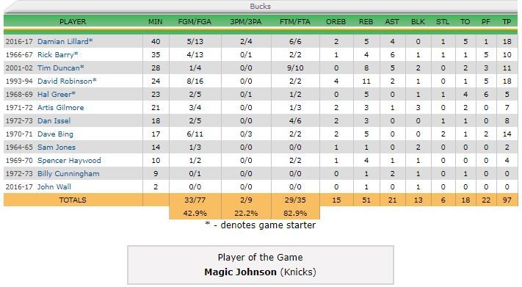Click the TP column header

[507, 22]
